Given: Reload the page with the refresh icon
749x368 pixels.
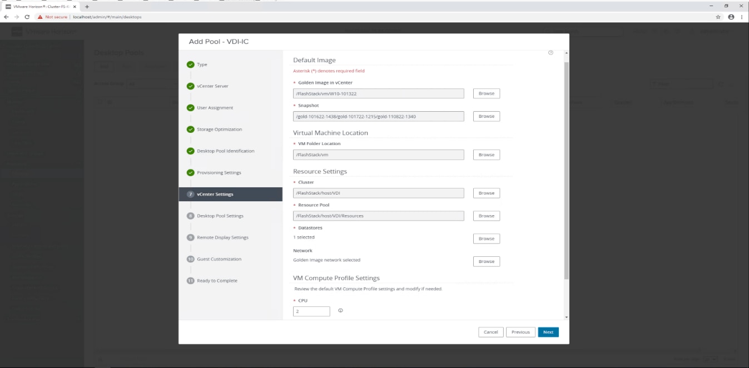Looking at the screenshot, I should pyautogui.click(x=27, y=17).
